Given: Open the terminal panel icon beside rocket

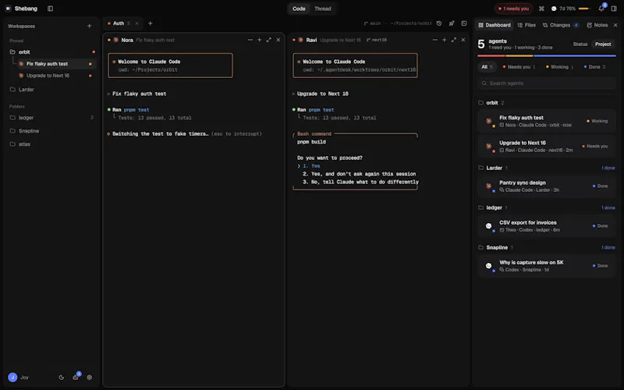Looking at the screenshot, I should click(x=464, y=23).
